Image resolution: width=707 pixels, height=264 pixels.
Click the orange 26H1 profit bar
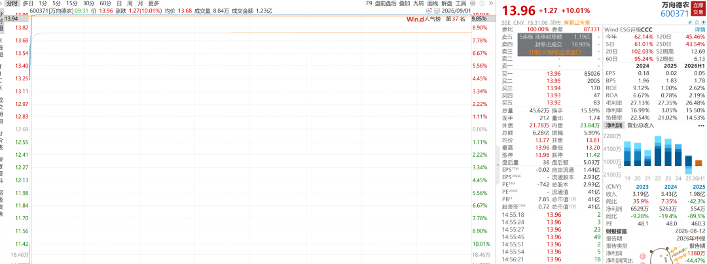pos(699,163)
